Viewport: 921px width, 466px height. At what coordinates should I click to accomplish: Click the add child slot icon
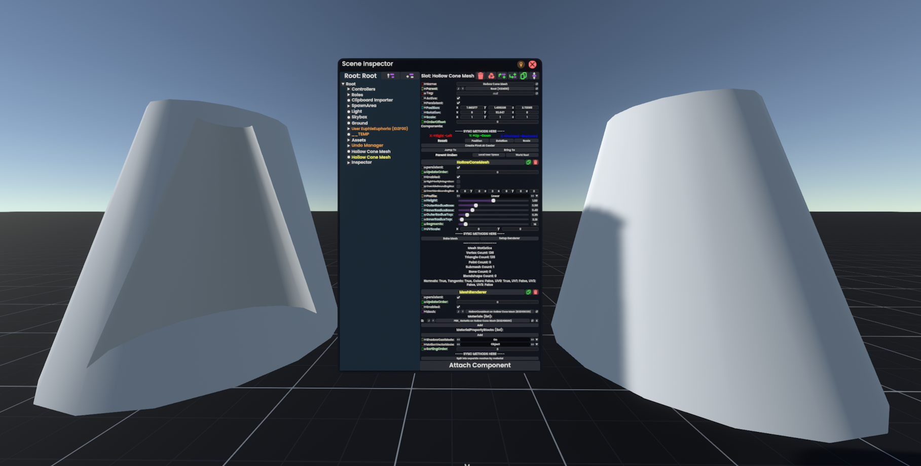click(x=512, y=76)
